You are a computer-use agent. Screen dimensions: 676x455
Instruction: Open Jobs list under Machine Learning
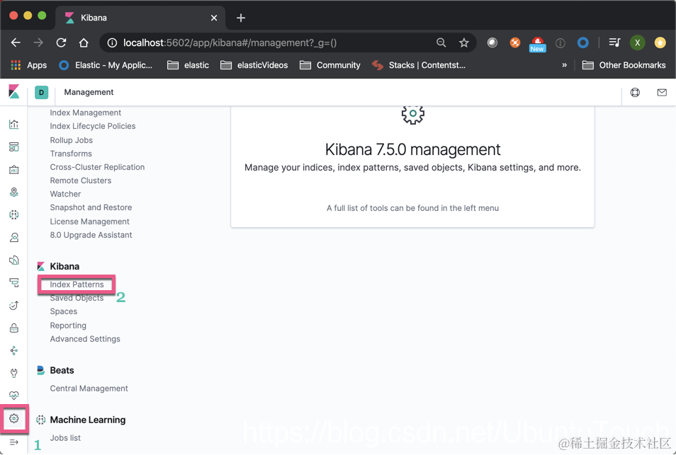point(65,438)
